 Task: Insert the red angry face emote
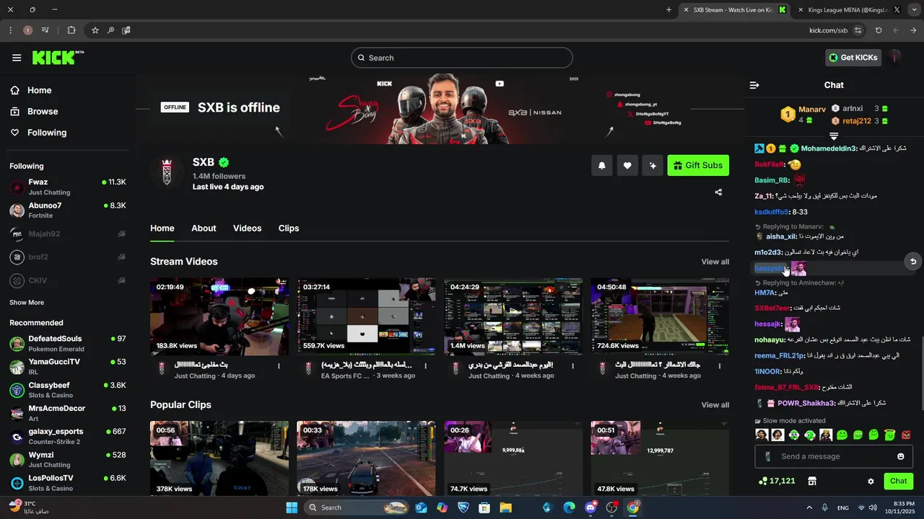point(906,435)
